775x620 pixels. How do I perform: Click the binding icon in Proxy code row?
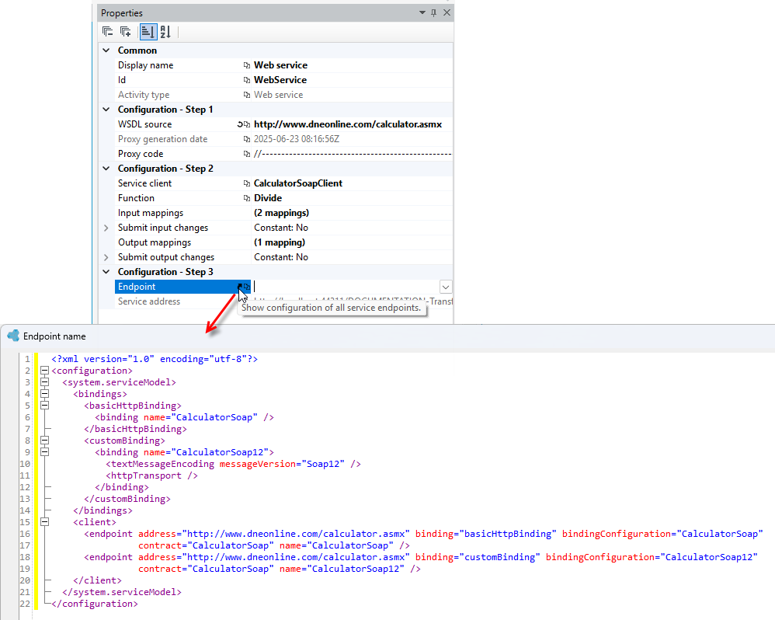click(247, 155)
